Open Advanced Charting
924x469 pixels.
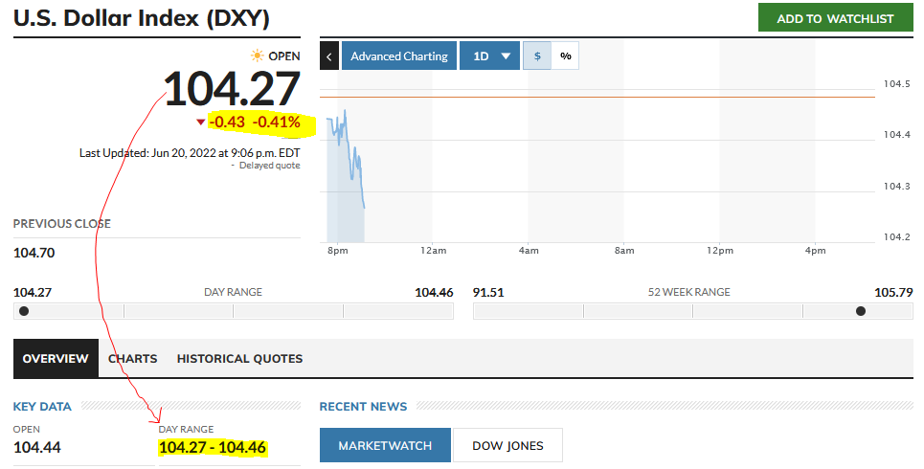point(399,56)
